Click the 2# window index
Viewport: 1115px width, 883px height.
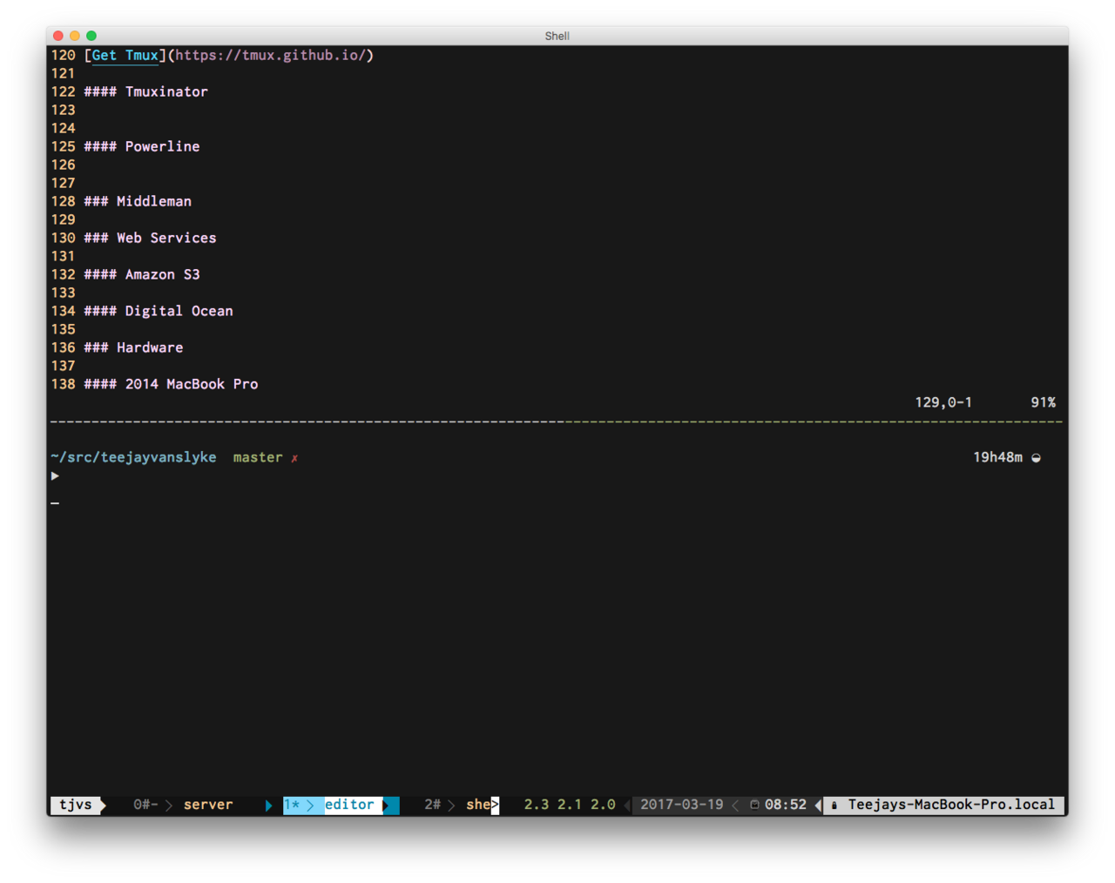coord(433,805)
